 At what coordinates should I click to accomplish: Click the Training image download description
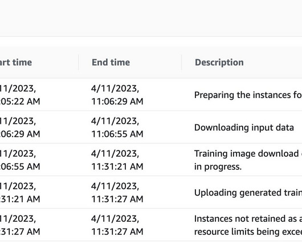pyautogui.click(x=248, y=160)
